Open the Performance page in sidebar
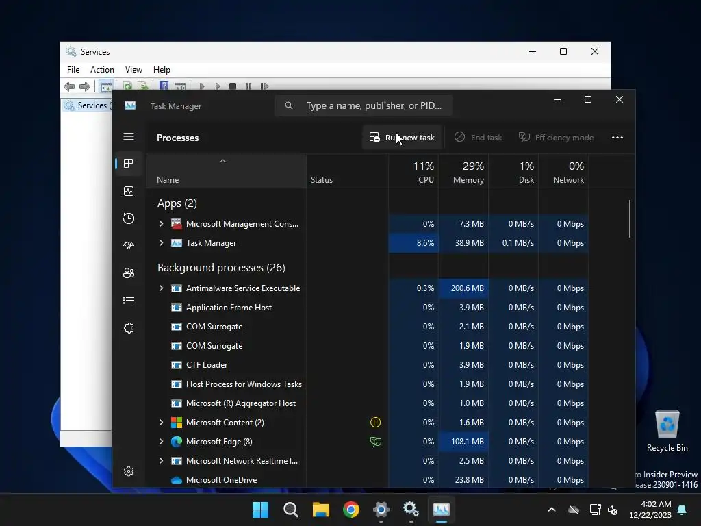Screen dimensions: 701x526 pos(129,192)
